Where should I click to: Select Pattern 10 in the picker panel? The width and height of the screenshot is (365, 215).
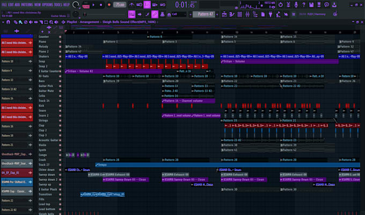[x=17, y=62]
